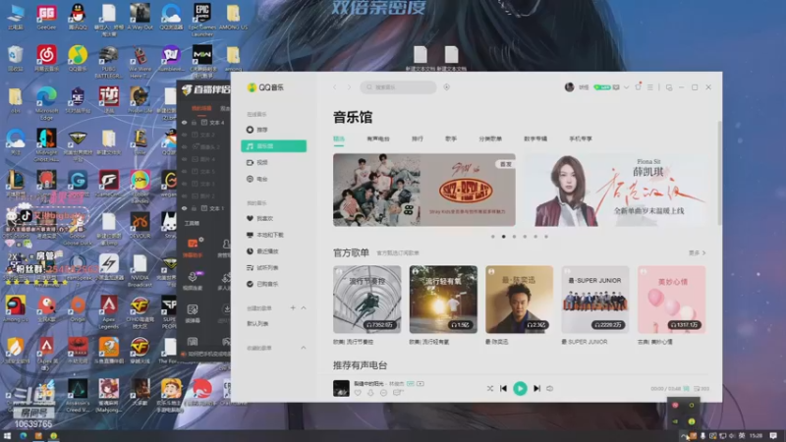Switch to the 数字专辑 tab
Image resolution: width=786 pixels, height=442 pixels.
(x=535, y=138)
